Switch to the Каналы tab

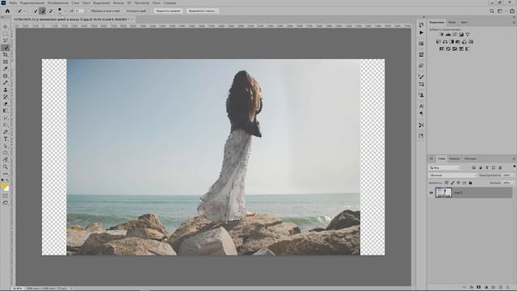tap(454, 158)
